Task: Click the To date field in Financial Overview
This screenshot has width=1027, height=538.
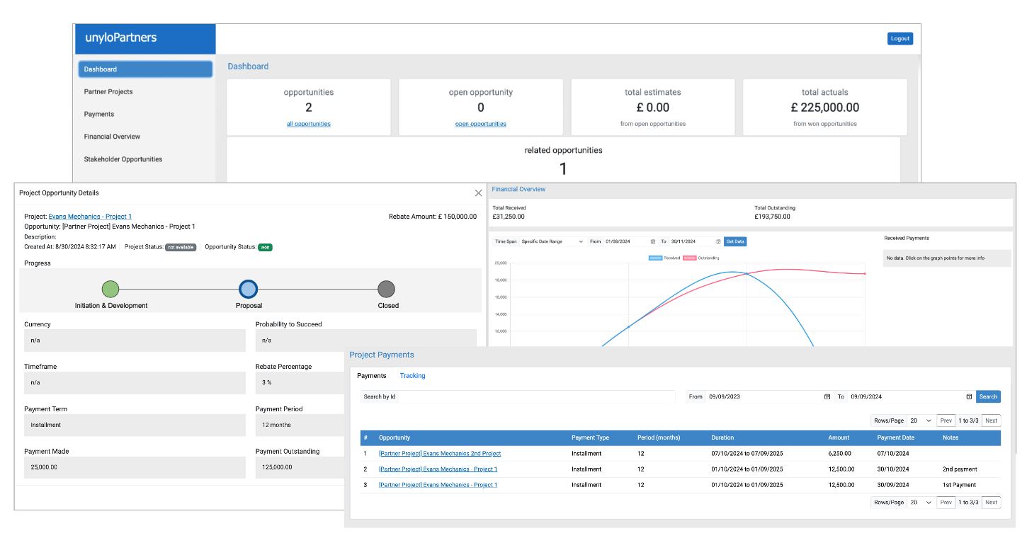Action: point(695,241)
